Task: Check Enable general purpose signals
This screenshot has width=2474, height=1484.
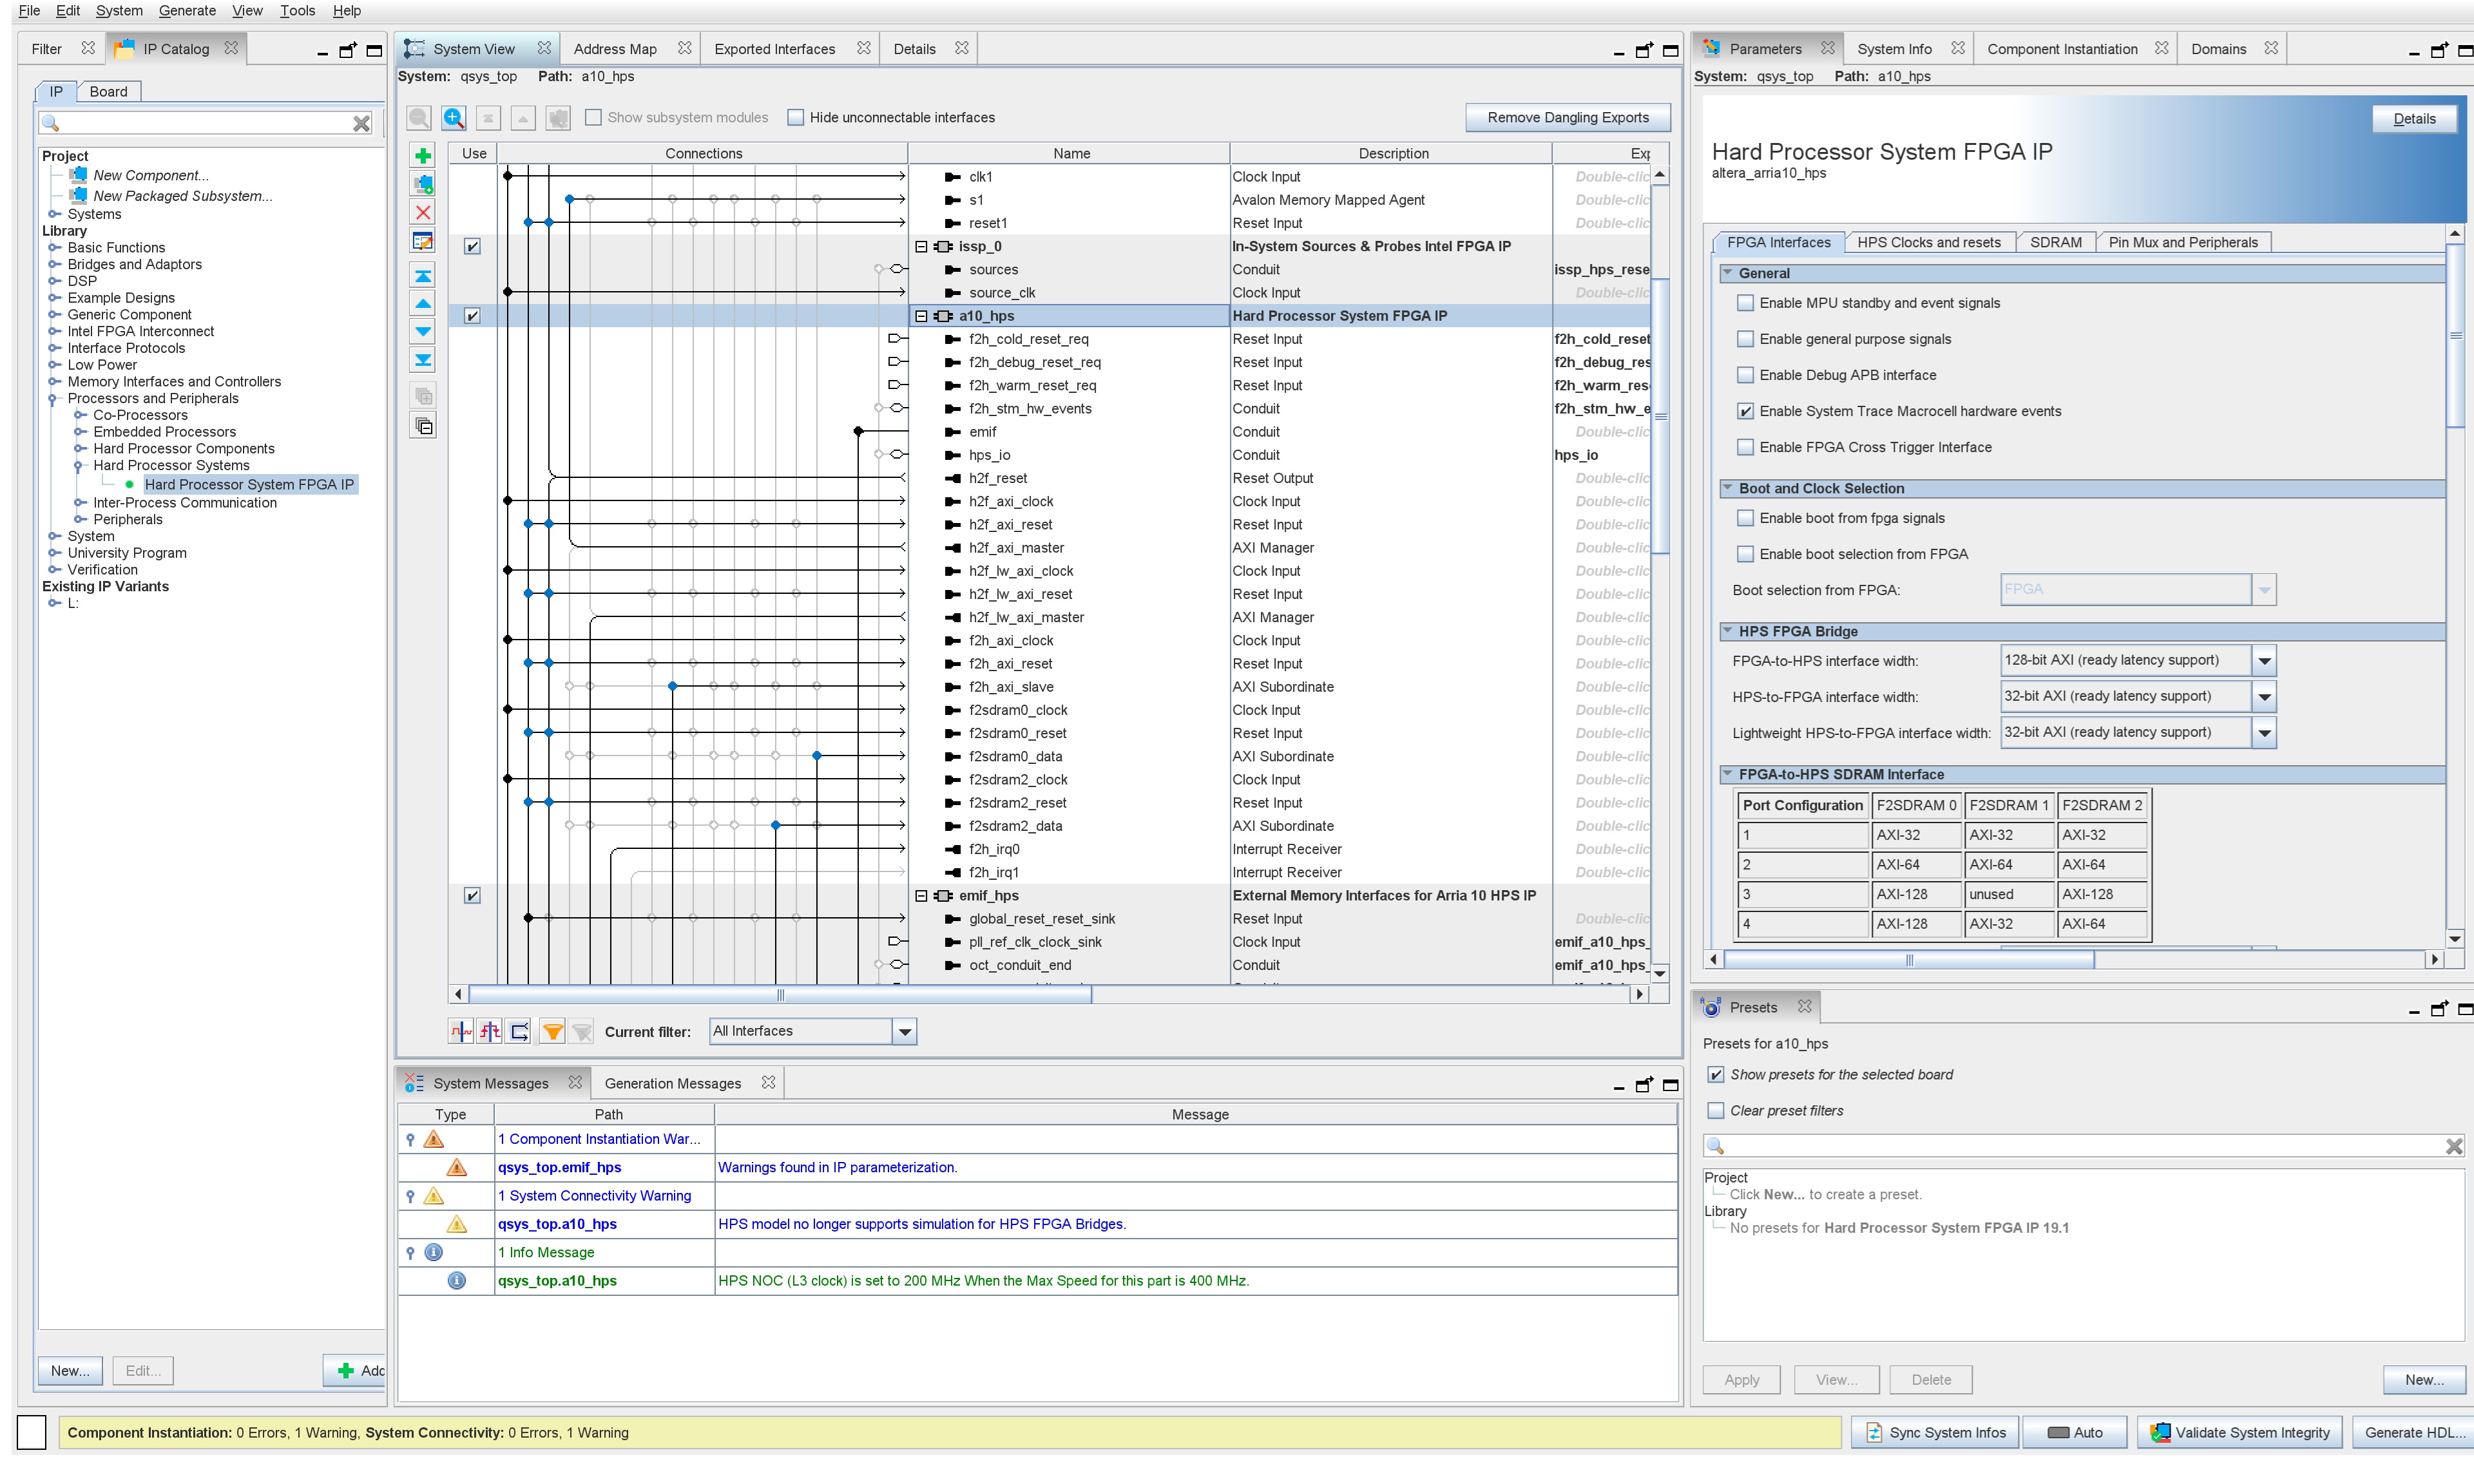Action: (1745, 339)
